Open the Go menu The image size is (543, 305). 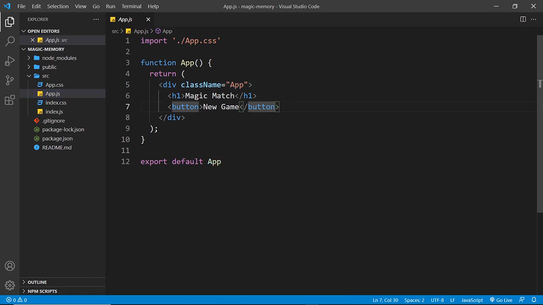click(96, 6)
